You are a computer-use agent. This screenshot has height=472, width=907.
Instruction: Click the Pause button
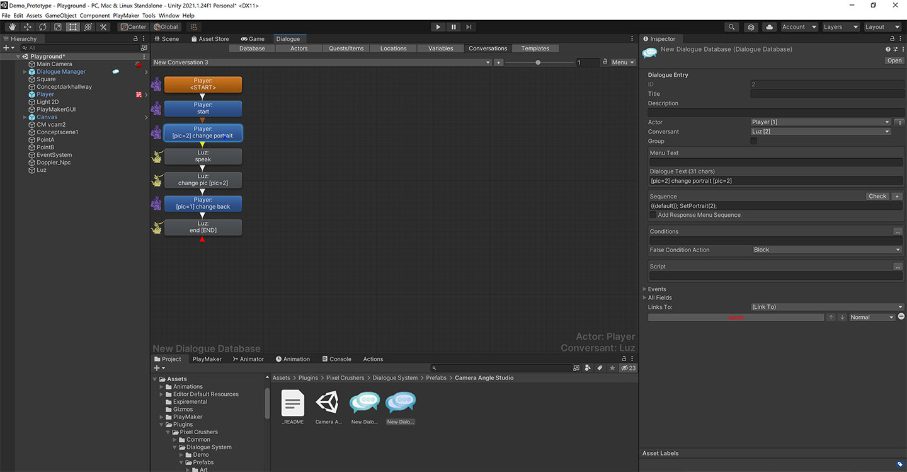point(453,27)
